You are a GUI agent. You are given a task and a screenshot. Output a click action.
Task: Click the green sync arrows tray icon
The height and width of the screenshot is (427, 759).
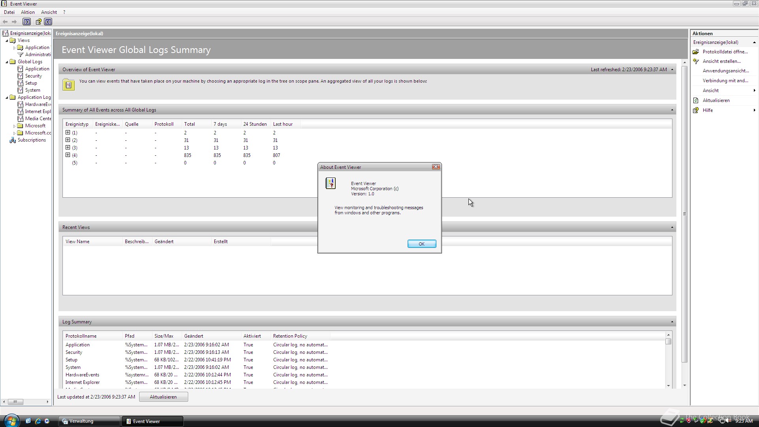[682, 421]
